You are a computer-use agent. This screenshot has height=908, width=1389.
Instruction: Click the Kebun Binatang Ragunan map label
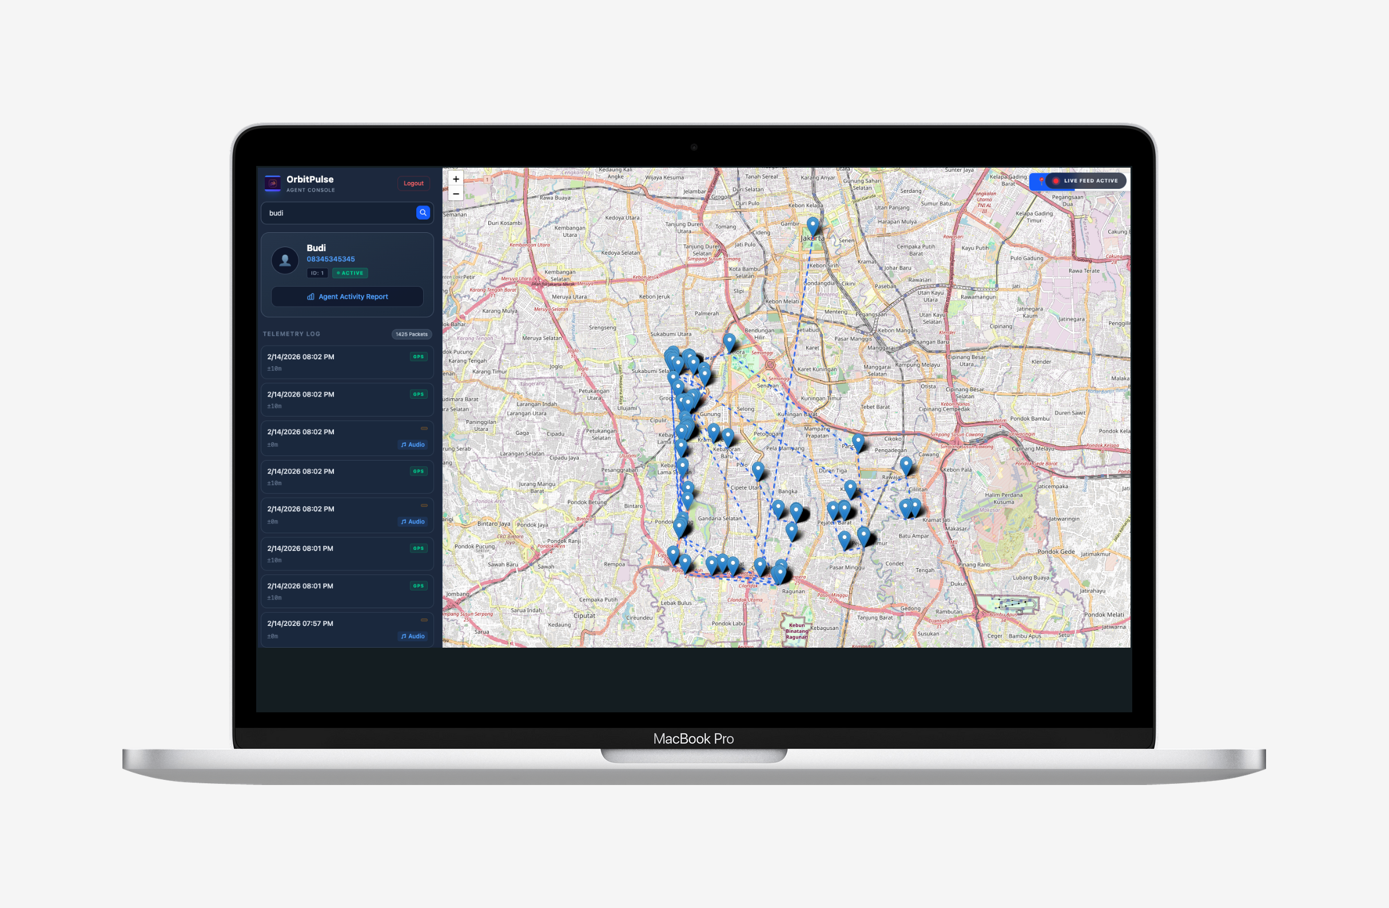(797, 631)
